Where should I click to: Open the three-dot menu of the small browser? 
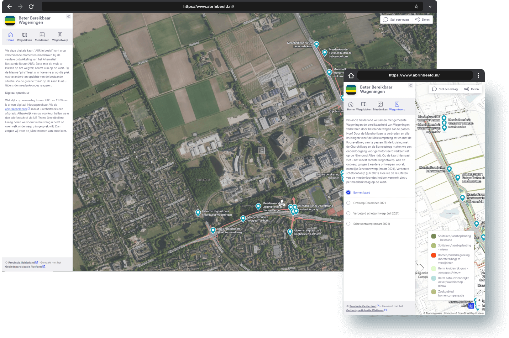point(478,75)
